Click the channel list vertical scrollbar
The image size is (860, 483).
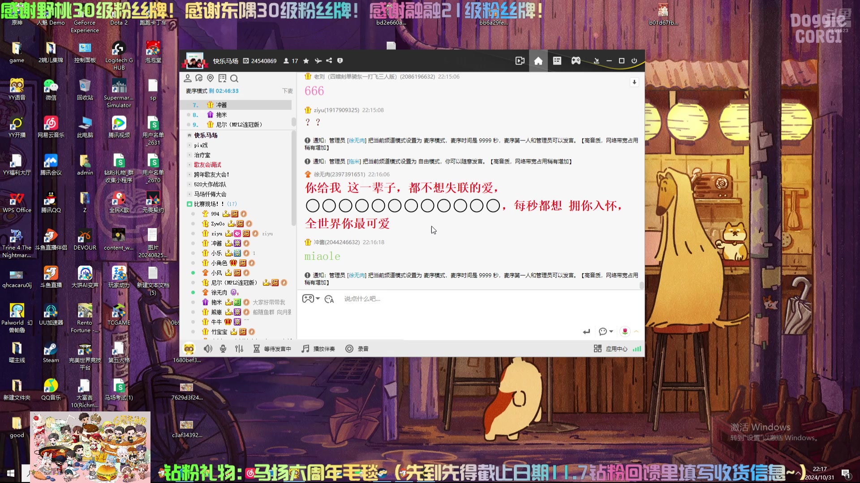click(294, 179)
